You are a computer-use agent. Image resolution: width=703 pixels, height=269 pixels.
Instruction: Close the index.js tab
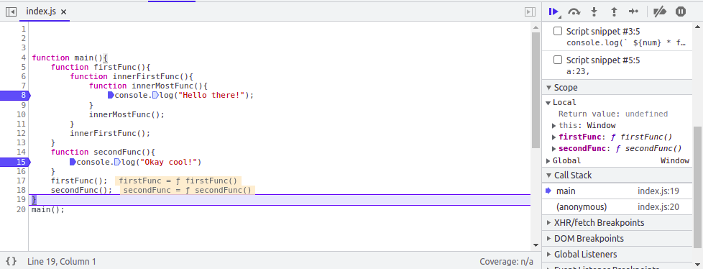point(64,12)
